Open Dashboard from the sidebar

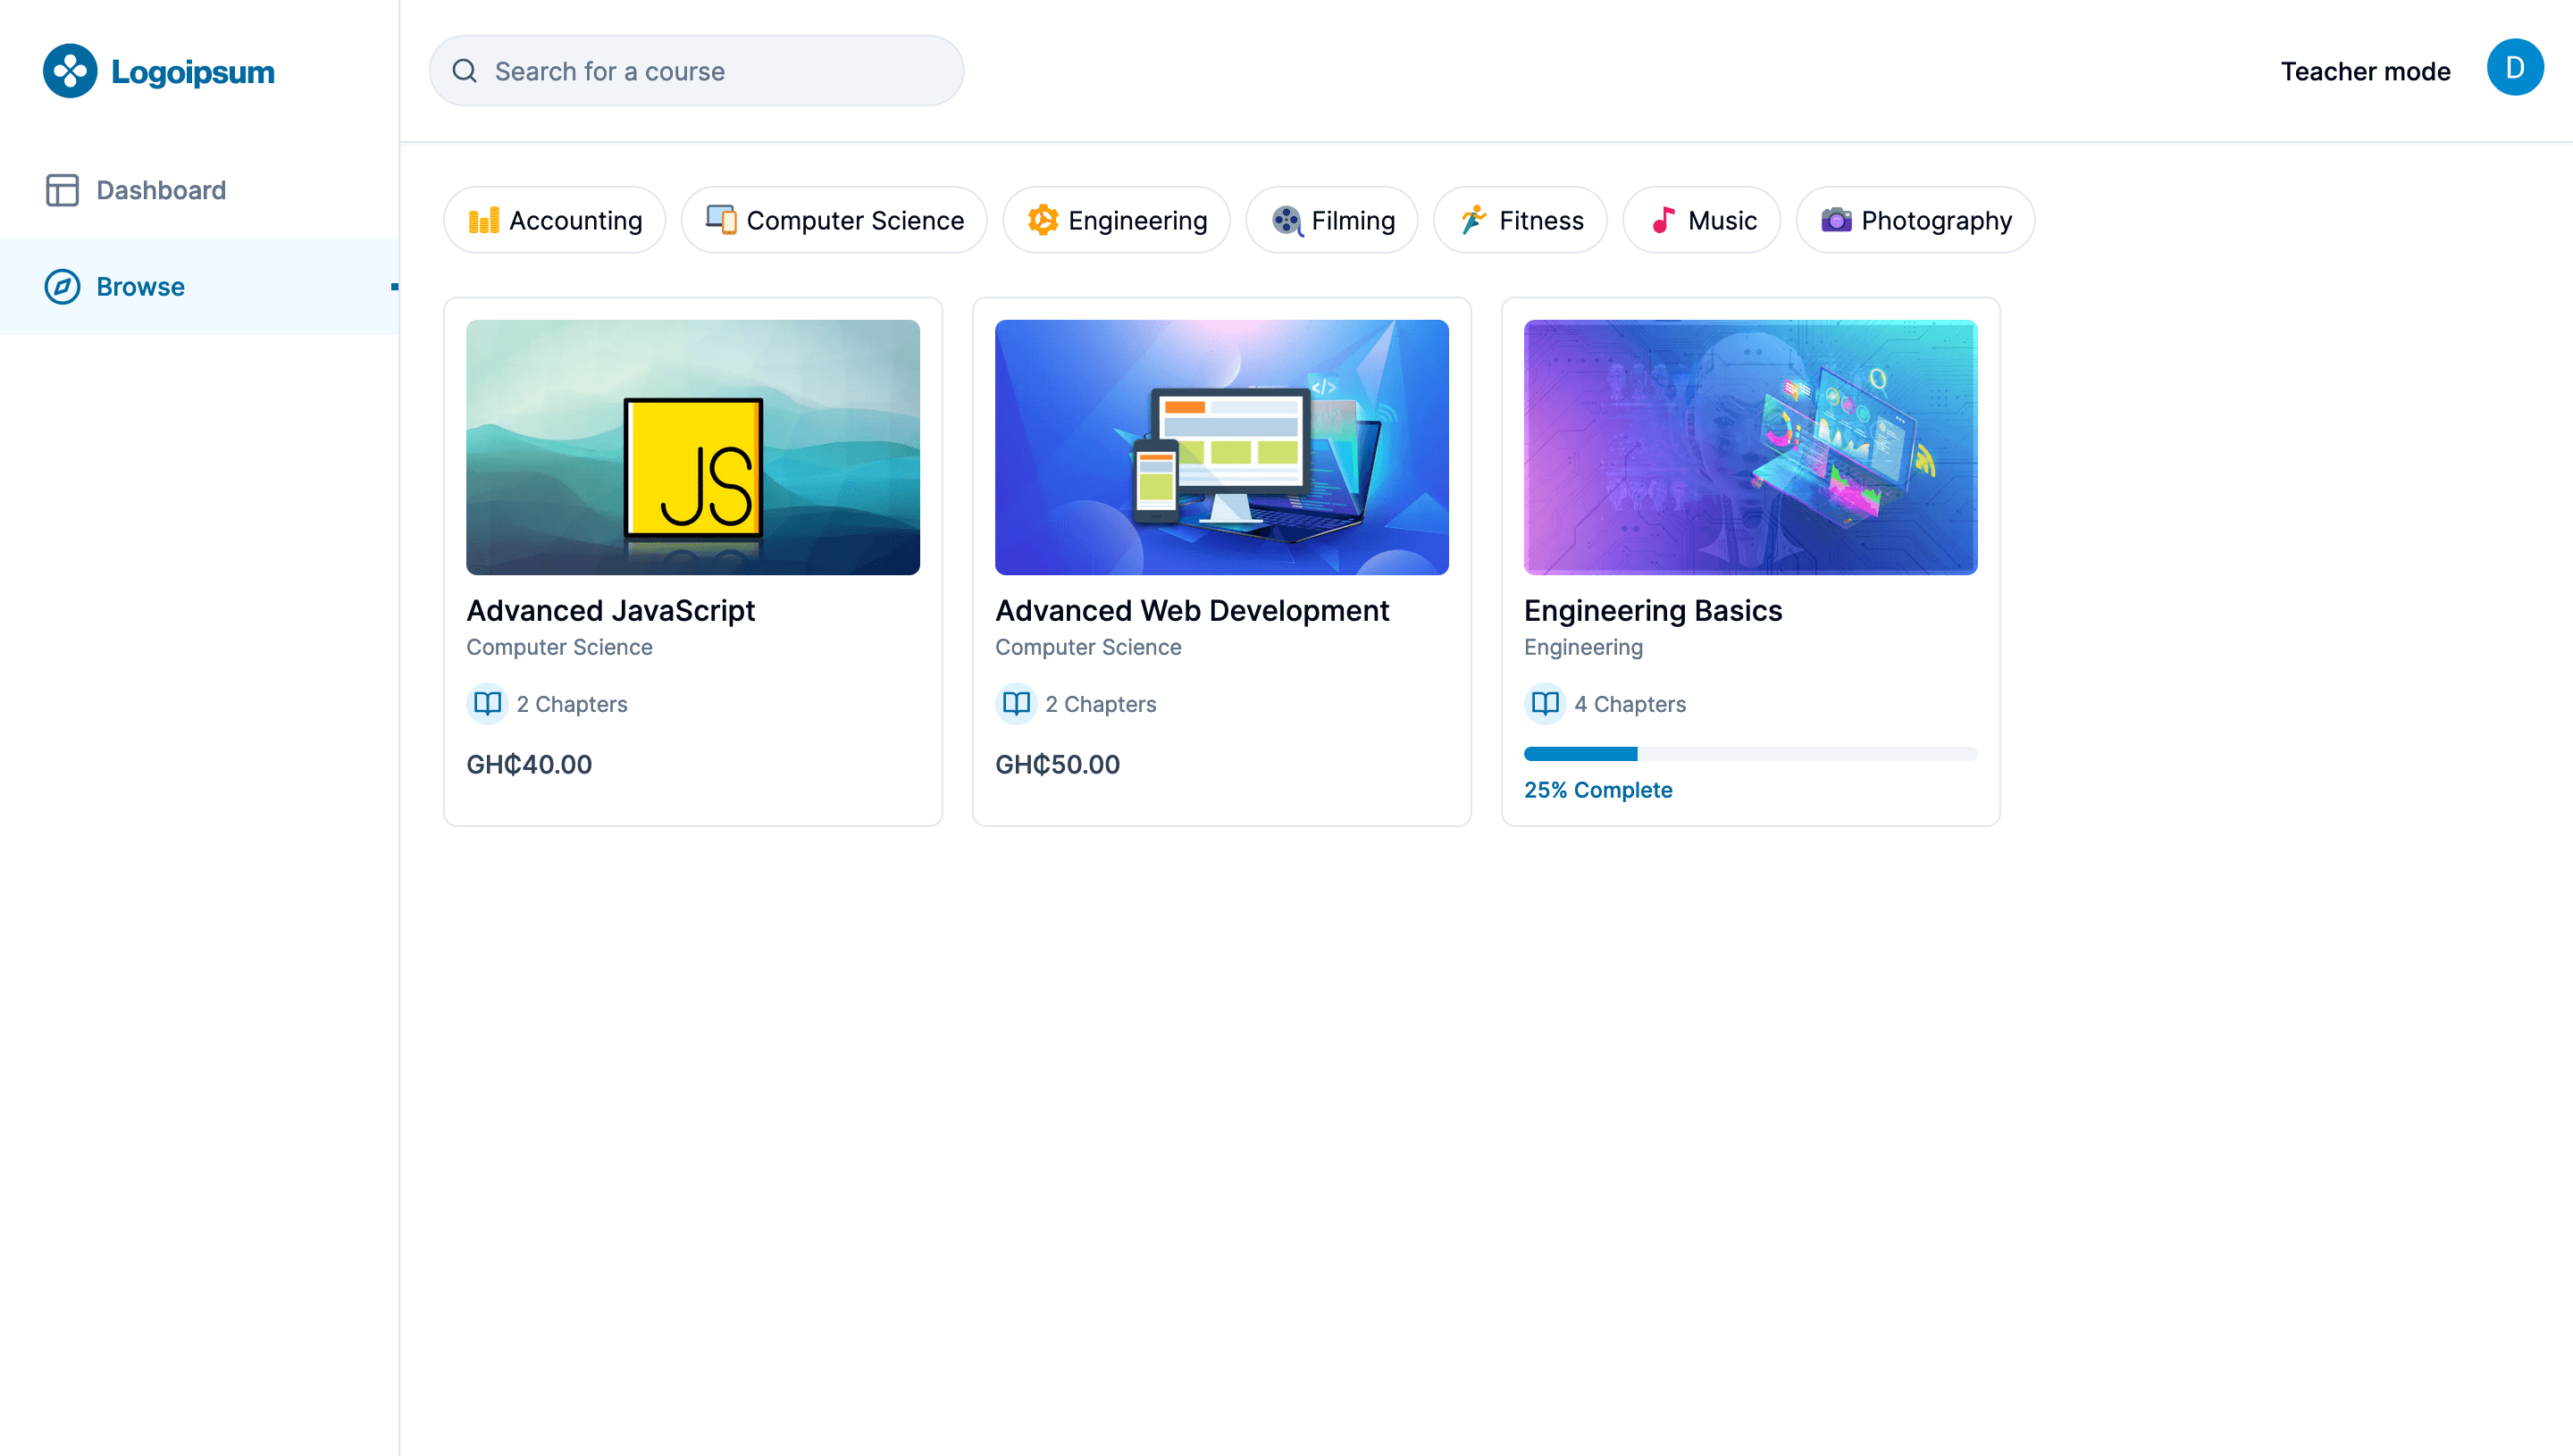click(x=160, y=190)
